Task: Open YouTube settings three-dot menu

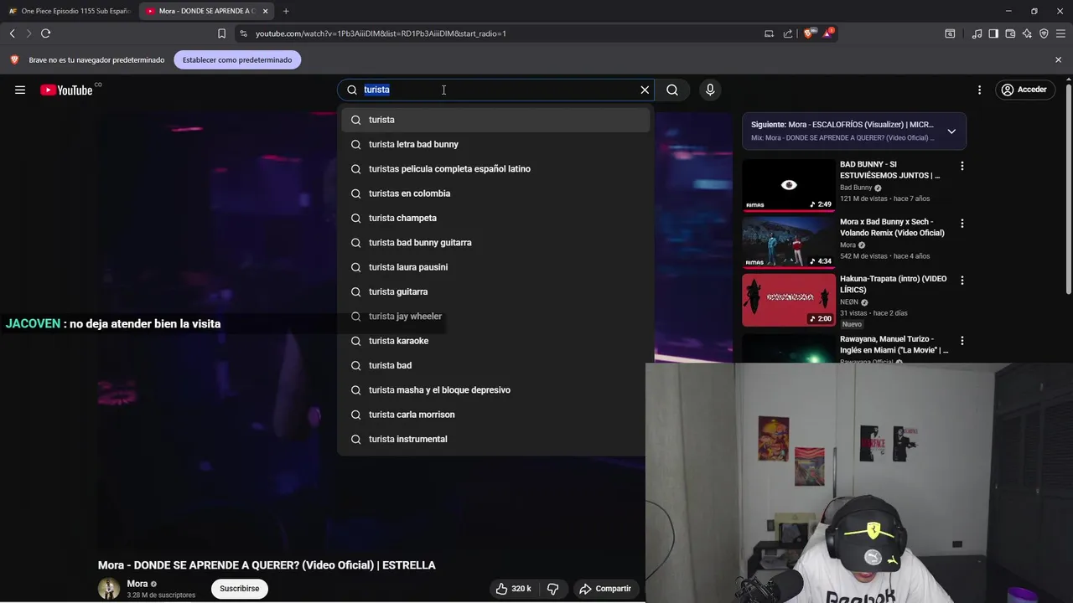Action: [979, 90]
